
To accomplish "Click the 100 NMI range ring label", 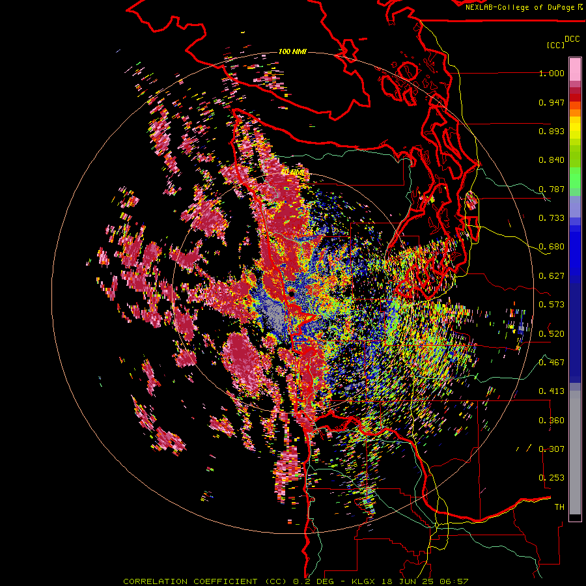I will pyautogui.click(x=292, y=51).
